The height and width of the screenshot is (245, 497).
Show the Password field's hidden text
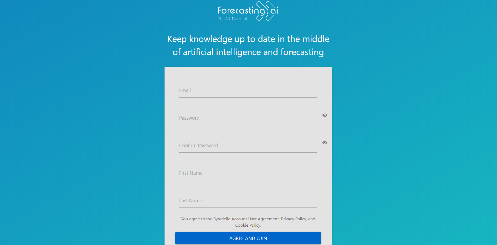[325, 115]
